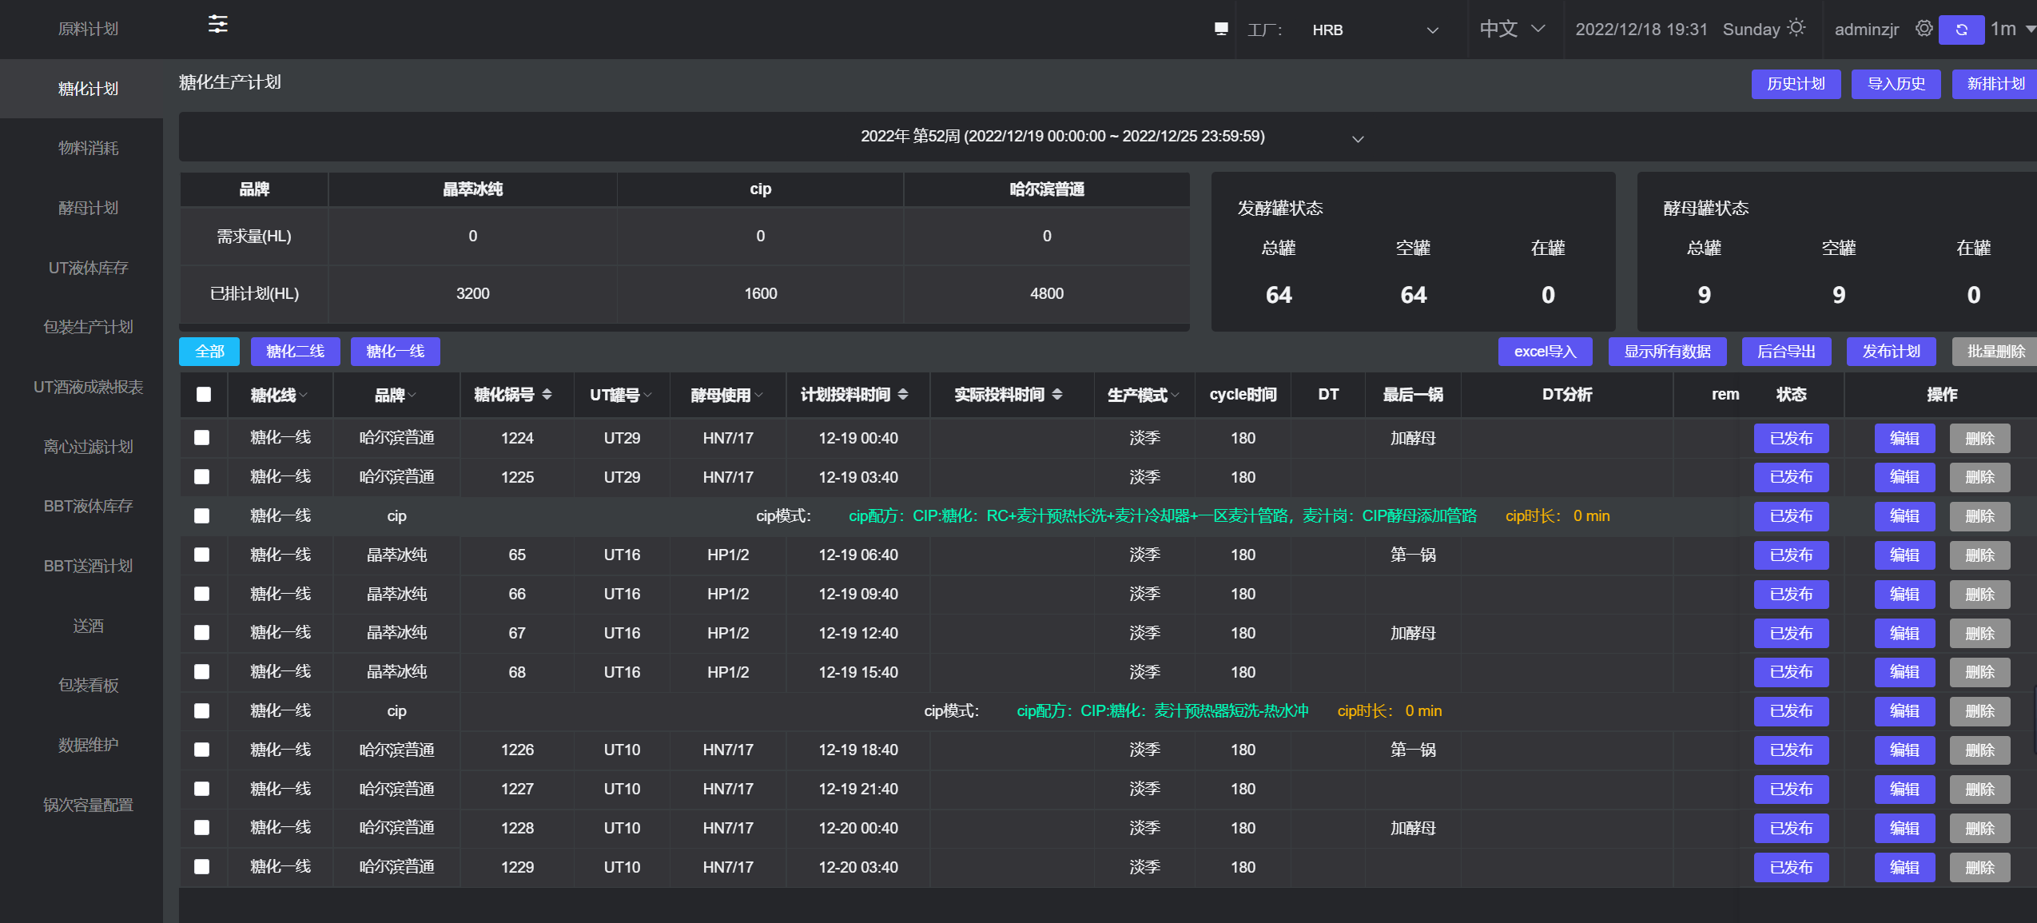
Task: Click 删除 for row 1225
Action: (x=1979, y=477)
